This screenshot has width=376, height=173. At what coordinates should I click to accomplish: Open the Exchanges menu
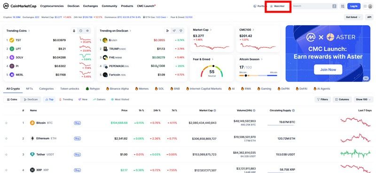tap(90, 6)
